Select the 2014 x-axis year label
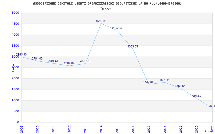The width and height of the screenshot is (215, 134). coord(101,129)
